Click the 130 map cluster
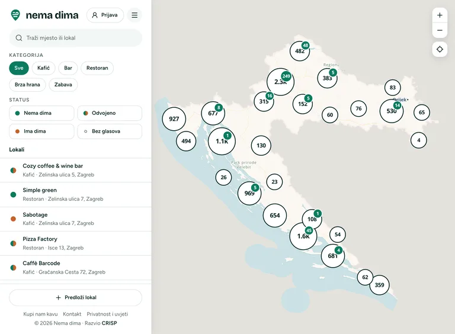Image resolution: width=455 pixels, height=334 pixels. (x=261, y=146)
